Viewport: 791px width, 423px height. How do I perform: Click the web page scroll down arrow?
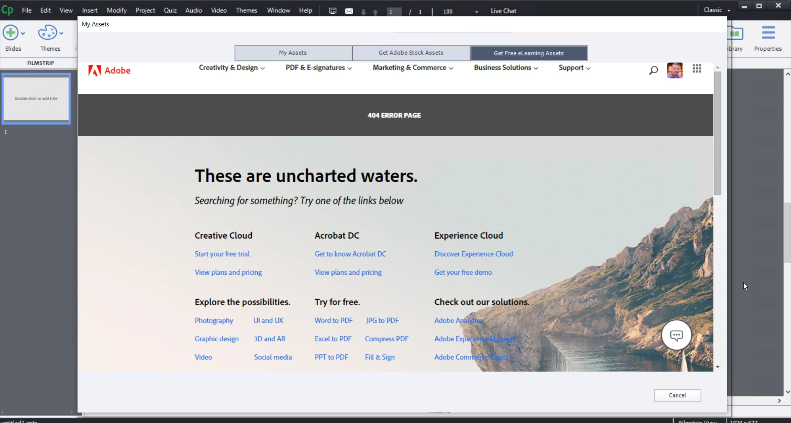[718, 367]
